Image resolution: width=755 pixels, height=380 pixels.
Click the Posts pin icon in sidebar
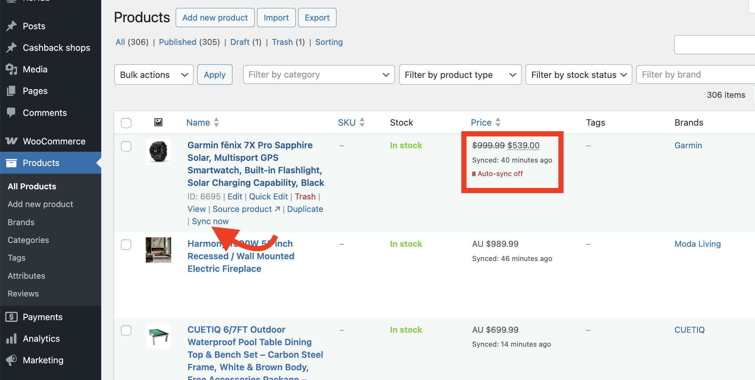point(11,26)
